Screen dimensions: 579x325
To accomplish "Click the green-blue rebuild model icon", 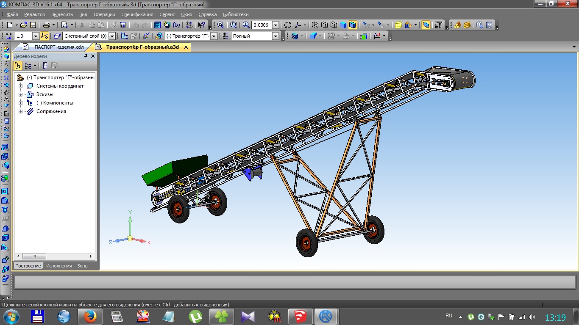I will 364,36.
